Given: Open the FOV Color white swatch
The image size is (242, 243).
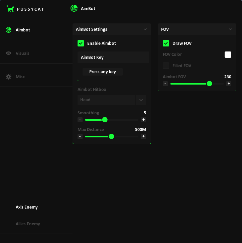Looking at the screenshot, I should point(228,54).
